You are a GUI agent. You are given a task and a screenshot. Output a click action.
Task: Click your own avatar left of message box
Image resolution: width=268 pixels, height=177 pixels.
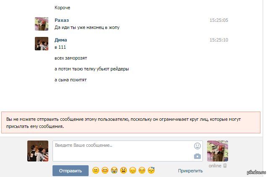coord(38,151)
